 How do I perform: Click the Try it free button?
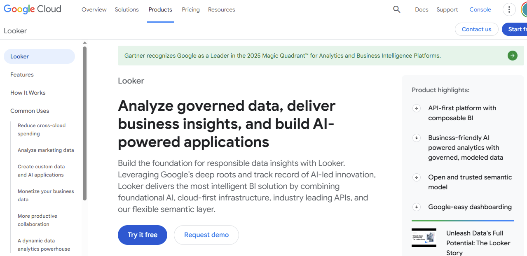click(143, 235)
